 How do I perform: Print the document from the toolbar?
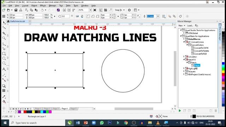(20, 10)
